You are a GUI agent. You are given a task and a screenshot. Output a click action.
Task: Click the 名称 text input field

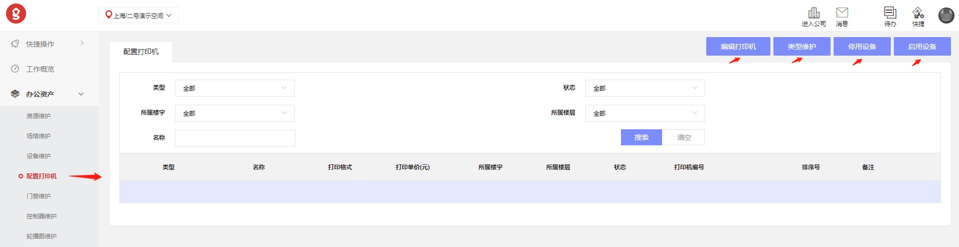click(x=235, y=138)
